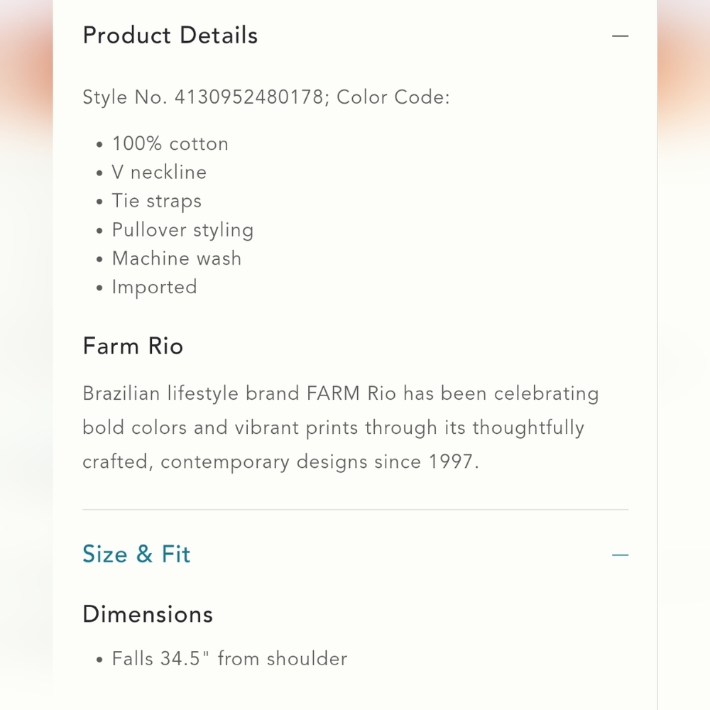Click the bullet marker beside 100% cotton
The width and height of the screenshot is (710, 710).
(99, 144)
